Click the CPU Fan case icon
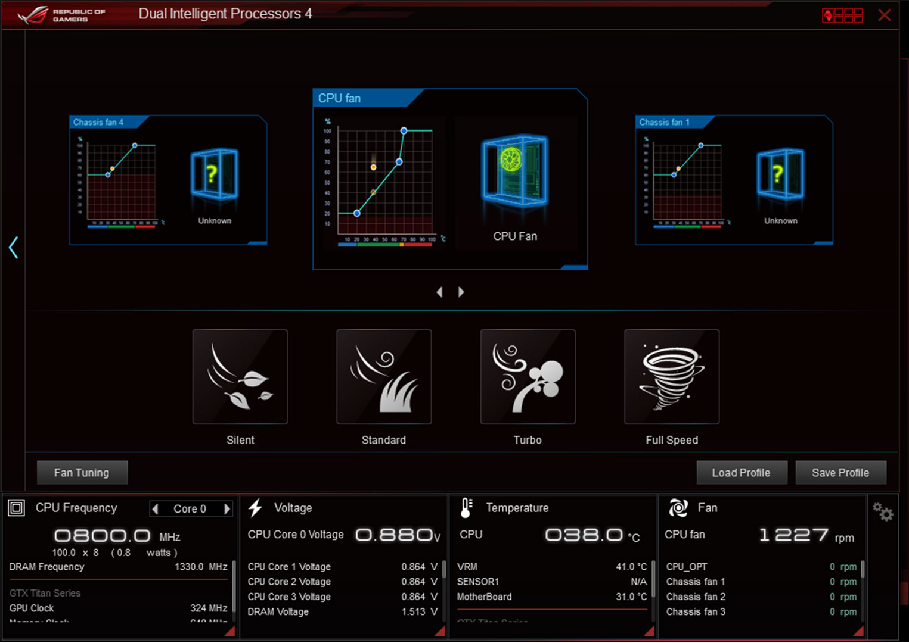The height and width of the screenshot is (643, 909). (515, 171)
